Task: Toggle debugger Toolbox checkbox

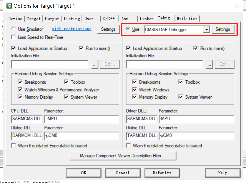Action: pyautogui.click(x=181, y=82)
